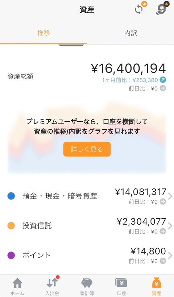Tap the purple dot for ポイント

click(11, 255)
